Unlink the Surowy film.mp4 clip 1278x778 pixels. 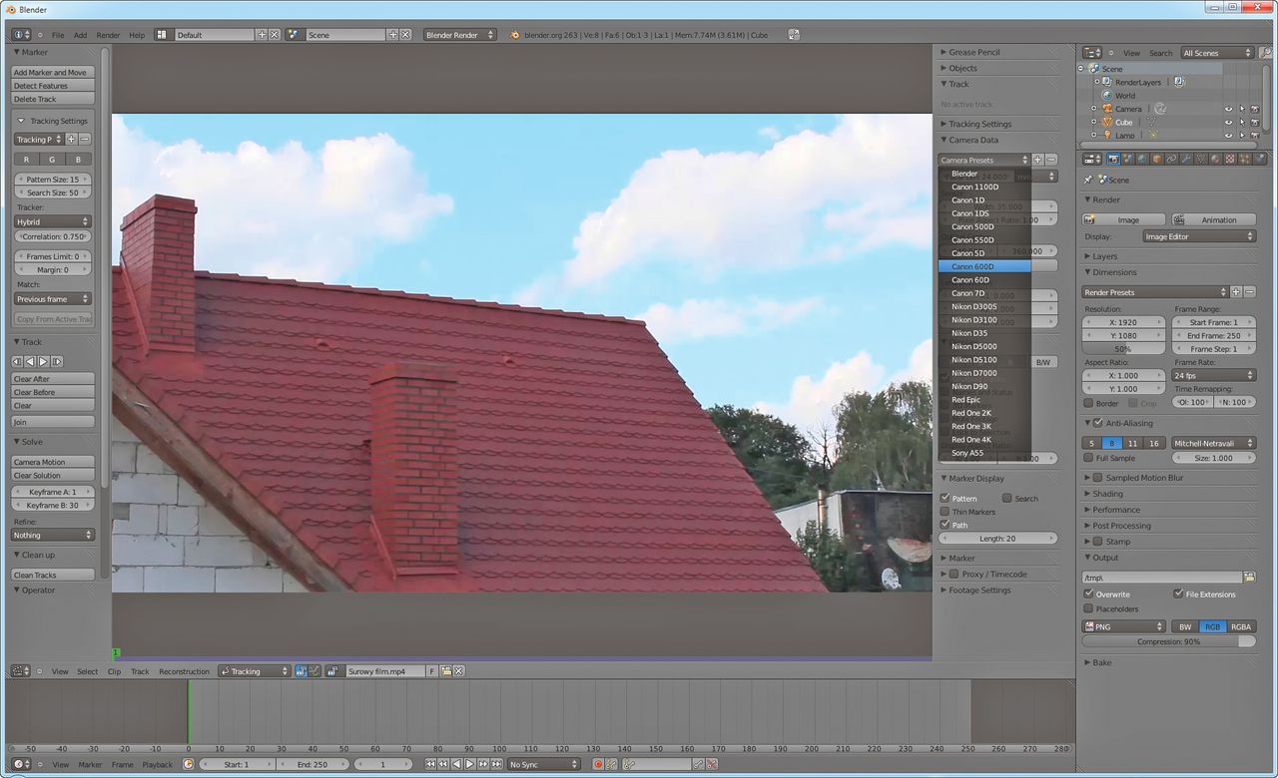click(459, 671)
